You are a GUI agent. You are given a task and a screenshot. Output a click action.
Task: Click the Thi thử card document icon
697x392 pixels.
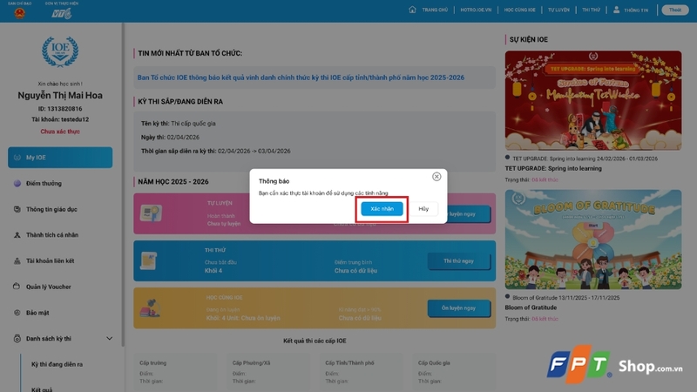coord(148,260)
